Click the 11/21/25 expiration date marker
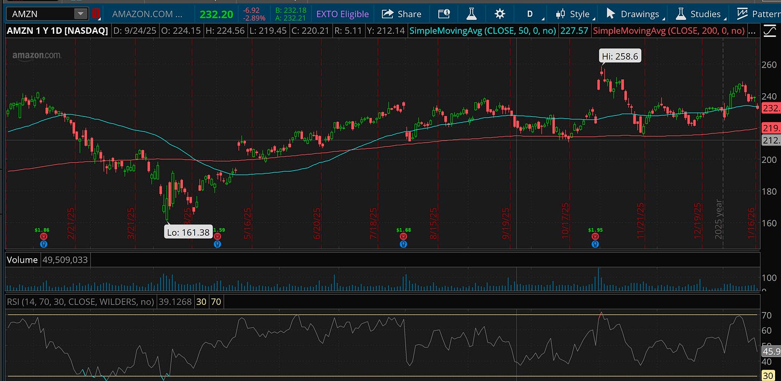This screenshot has width=781, height=381. point(640,220)
